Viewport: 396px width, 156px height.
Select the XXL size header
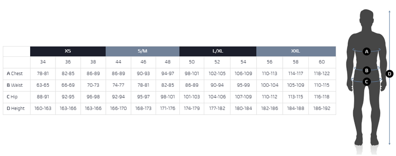296,51
